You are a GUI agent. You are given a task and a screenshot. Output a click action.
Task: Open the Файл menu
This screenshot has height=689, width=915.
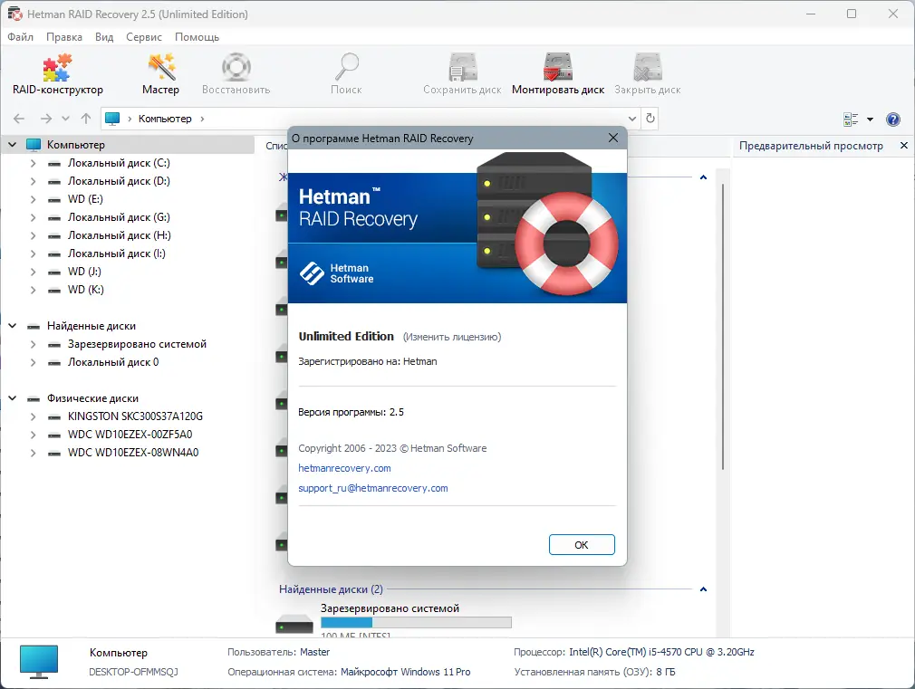click(x=20, y=37)
